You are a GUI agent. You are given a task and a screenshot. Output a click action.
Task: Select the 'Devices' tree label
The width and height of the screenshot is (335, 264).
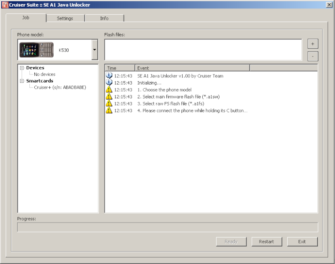(x=35, y=68)
